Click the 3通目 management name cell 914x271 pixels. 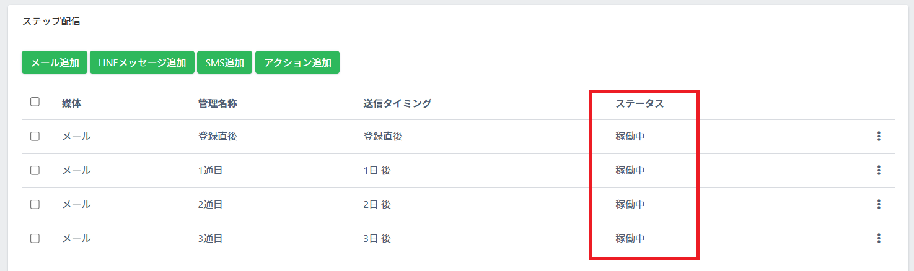pyautogui.click(x=210, y=238)
